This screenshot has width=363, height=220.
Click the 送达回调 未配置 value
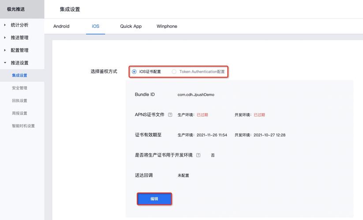[183, 176]
